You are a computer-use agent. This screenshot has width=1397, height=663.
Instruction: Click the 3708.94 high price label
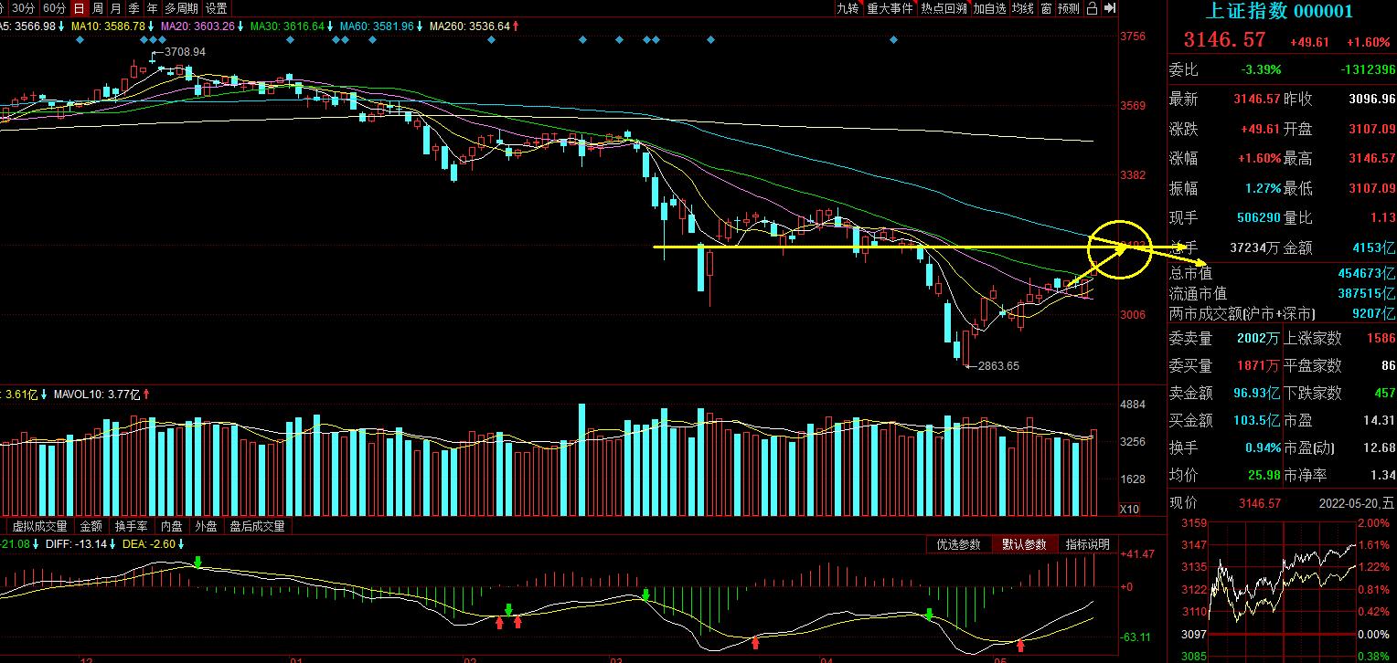tap(185, 52)
